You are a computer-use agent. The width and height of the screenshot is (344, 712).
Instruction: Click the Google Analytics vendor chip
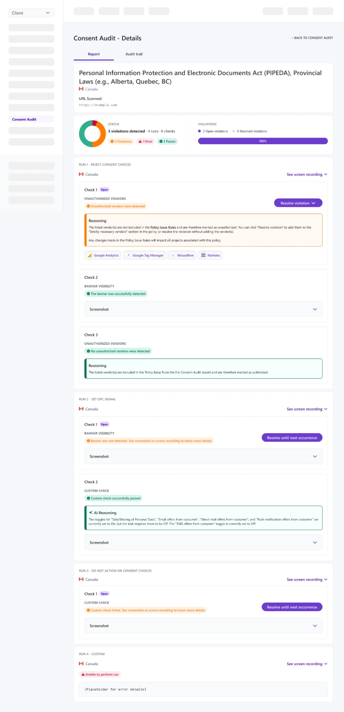(103, 256)
